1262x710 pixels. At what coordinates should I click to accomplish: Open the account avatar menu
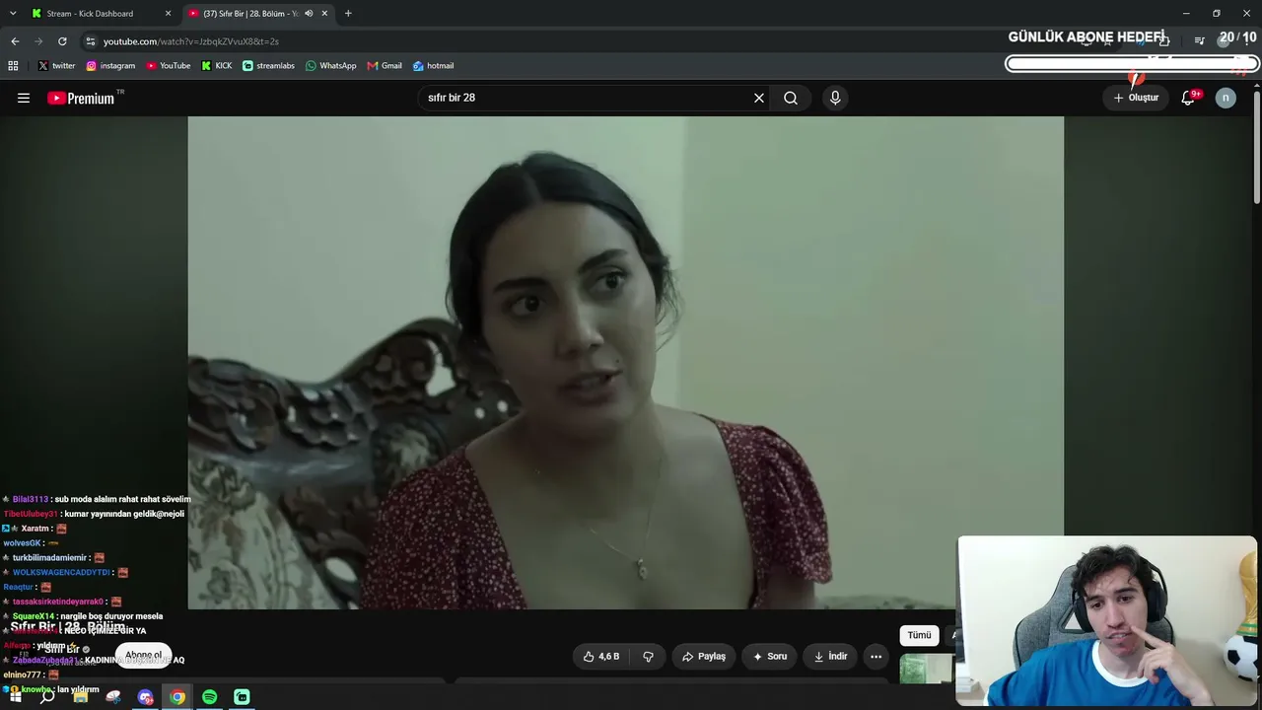[1226, 98]
